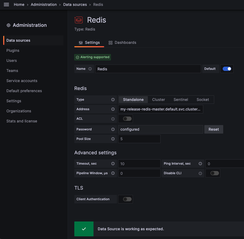244x239 pixels.
Task: Switch to the Settings tab
Action: point(89,43)
